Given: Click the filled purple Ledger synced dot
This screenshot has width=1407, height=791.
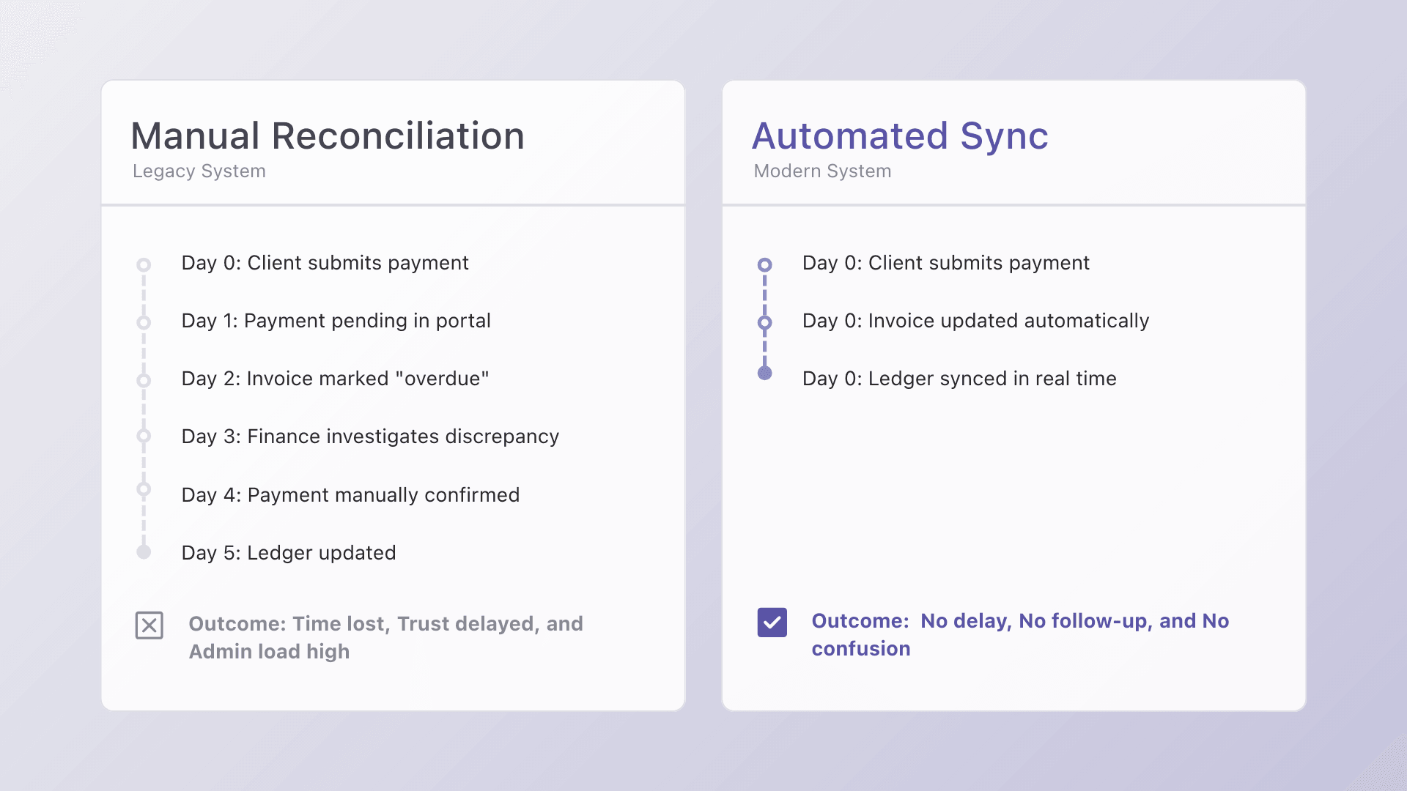Looking at the screenshot, I should [x=764, y=374].
